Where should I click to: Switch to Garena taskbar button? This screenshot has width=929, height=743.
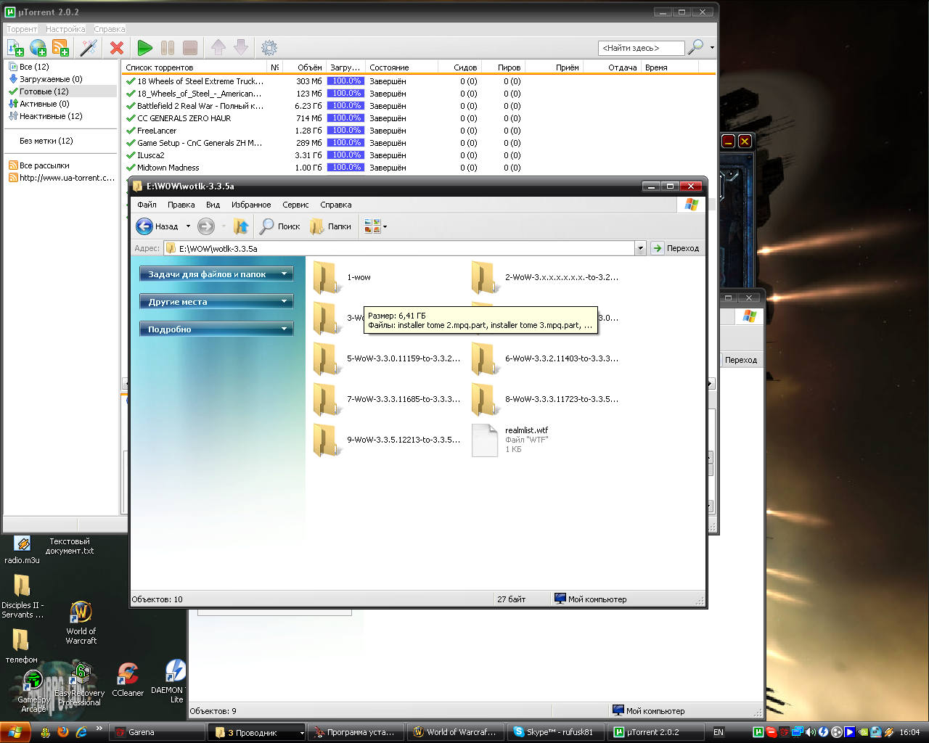(157, 732)
